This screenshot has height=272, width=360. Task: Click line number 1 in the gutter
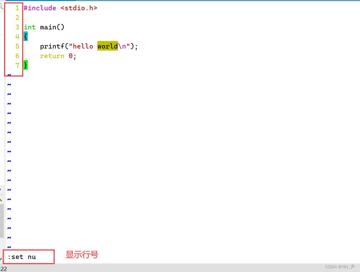pos(17,8)
